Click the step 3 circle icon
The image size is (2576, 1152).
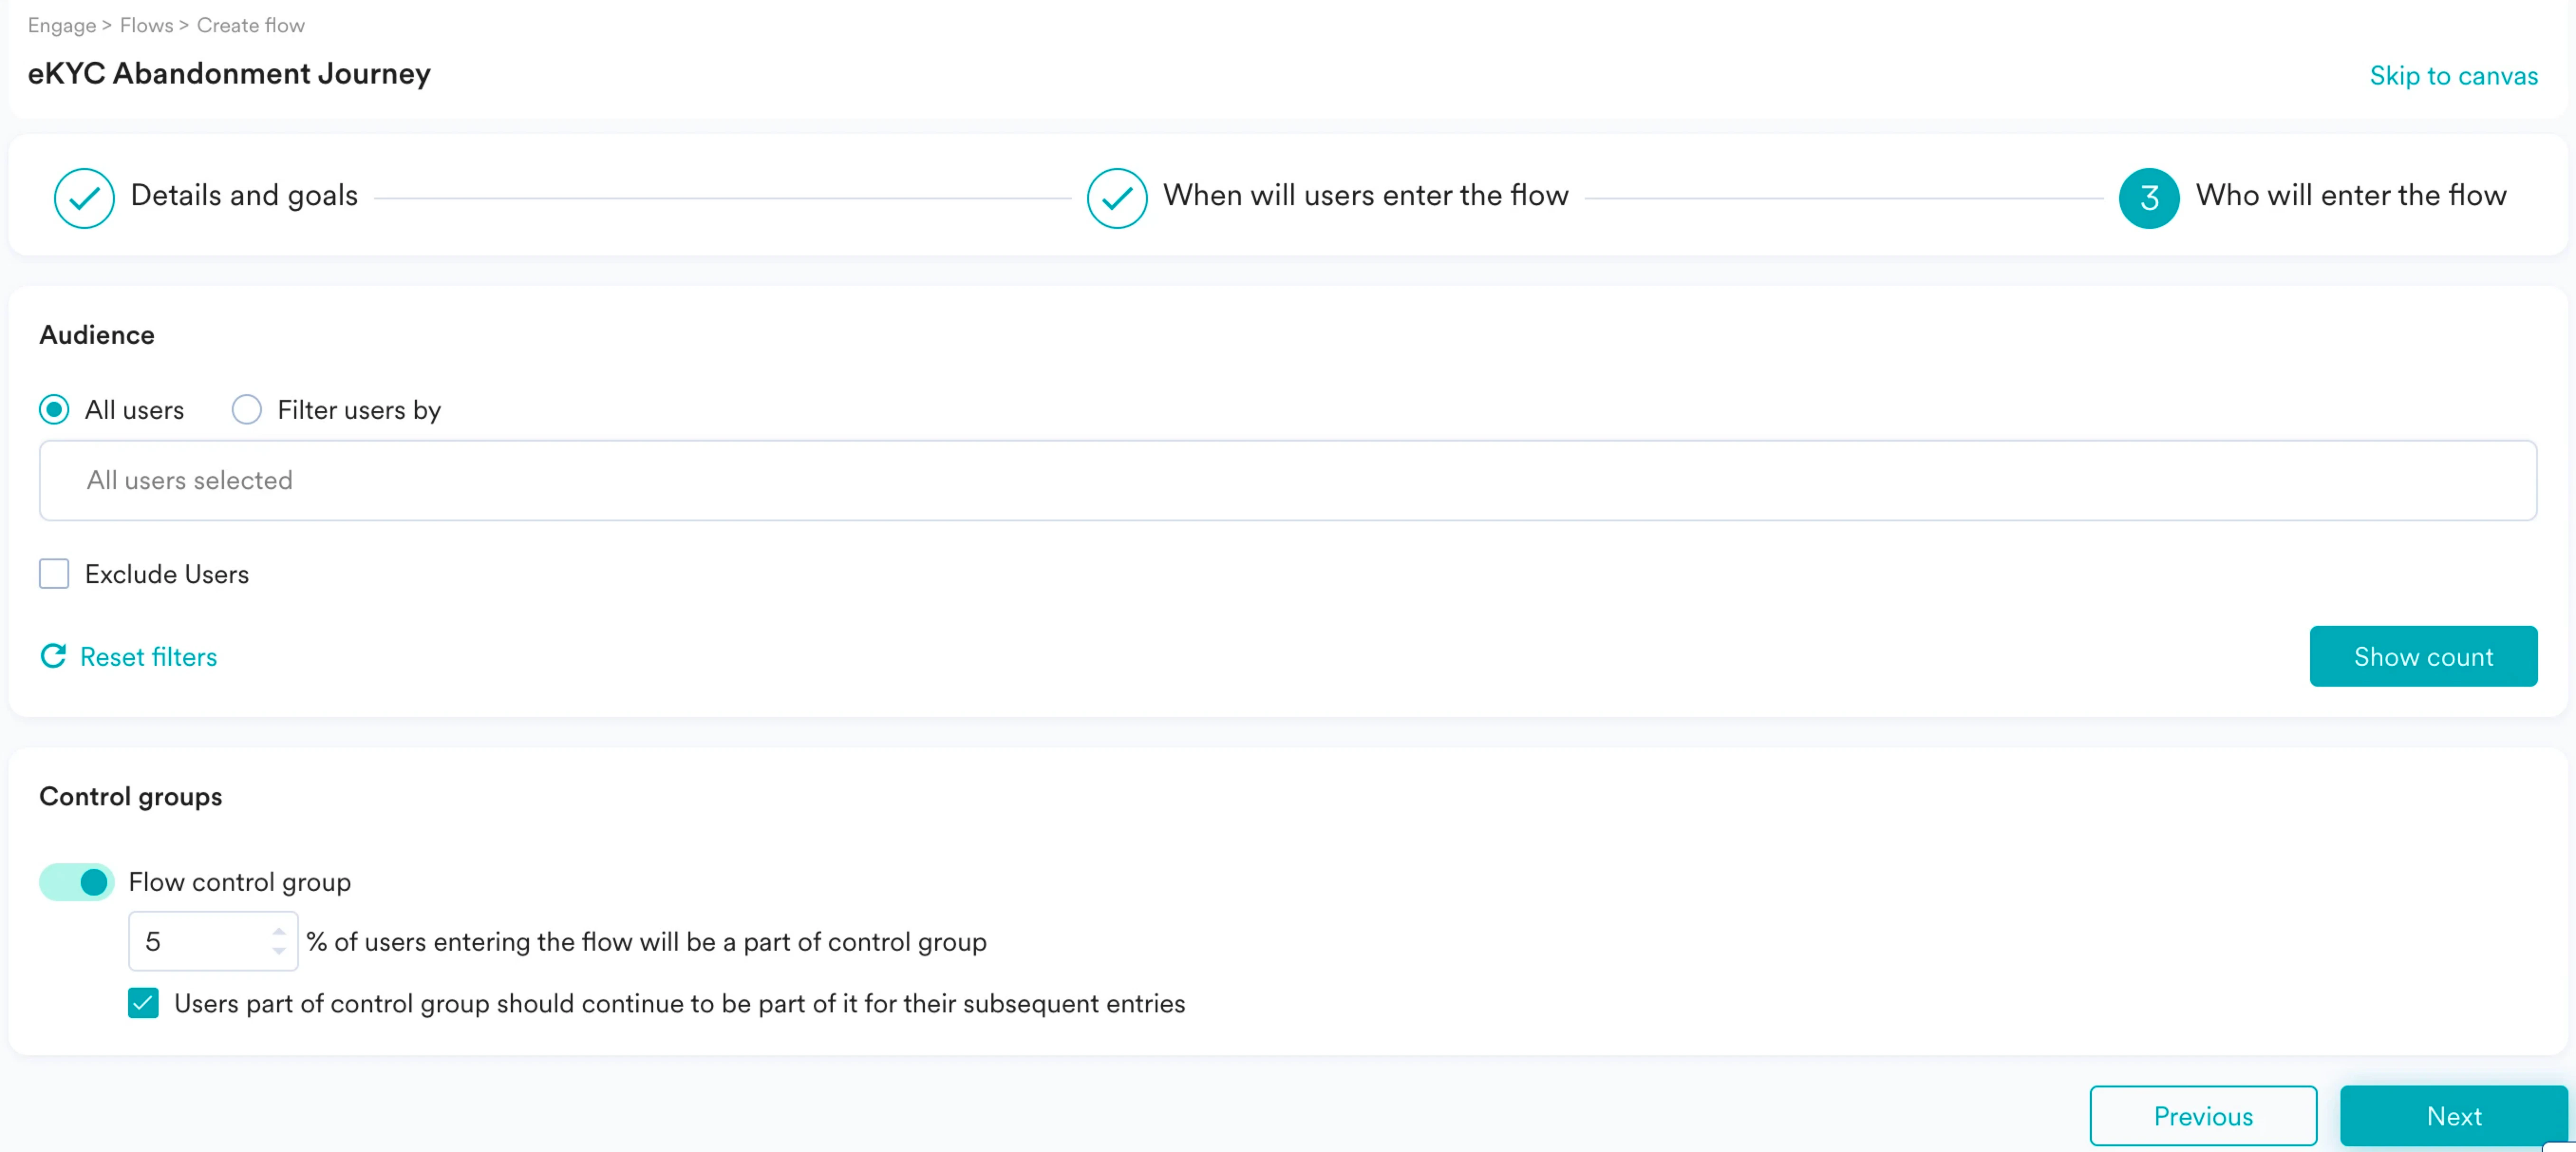[2148, 197]
